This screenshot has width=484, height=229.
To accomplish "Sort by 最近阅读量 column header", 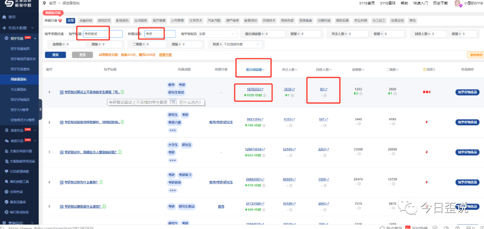I will 255,70.
